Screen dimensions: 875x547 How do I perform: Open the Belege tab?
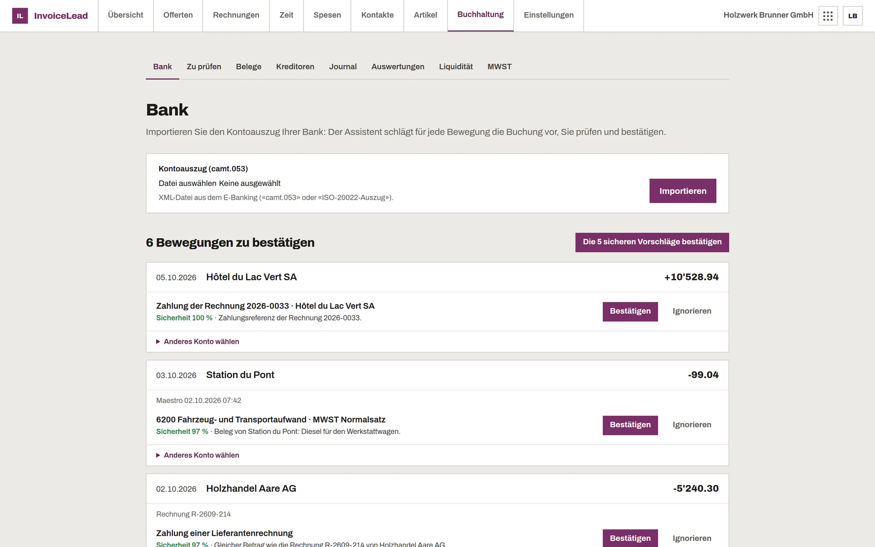tap(248, 67)
